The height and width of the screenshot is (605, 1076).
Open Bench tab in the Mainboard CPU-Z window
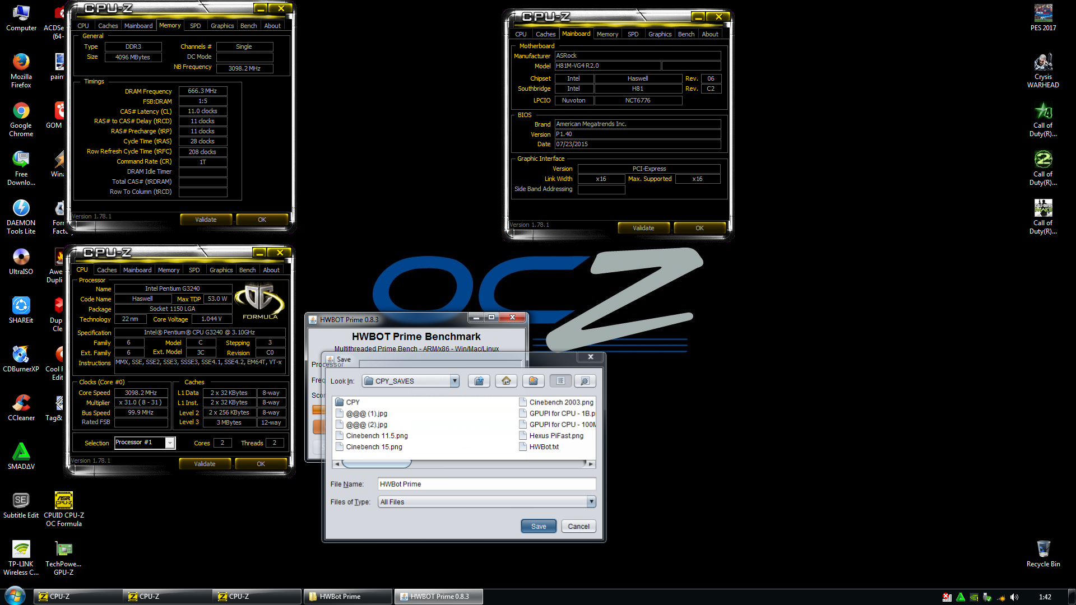coord(686,34)
